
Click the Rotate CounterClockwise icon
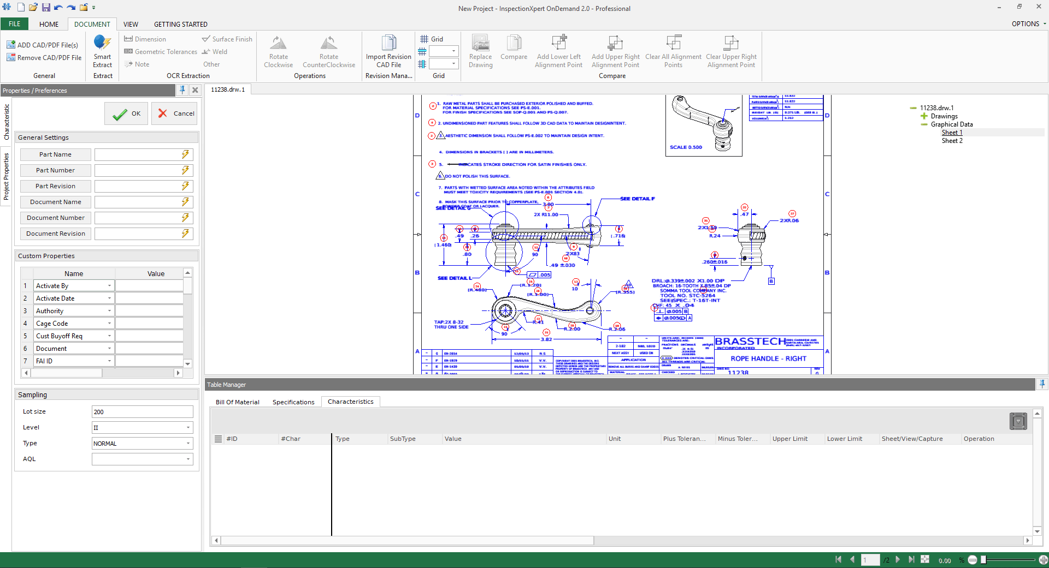coord(328,52)
